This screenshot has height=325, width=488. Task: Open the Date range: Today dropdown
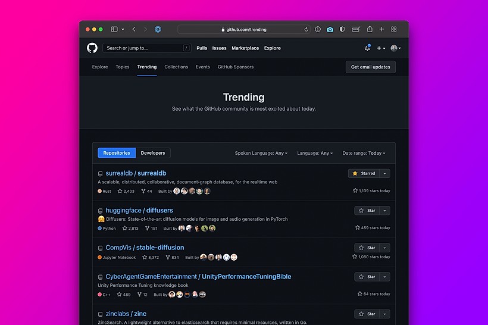point(364,153)
